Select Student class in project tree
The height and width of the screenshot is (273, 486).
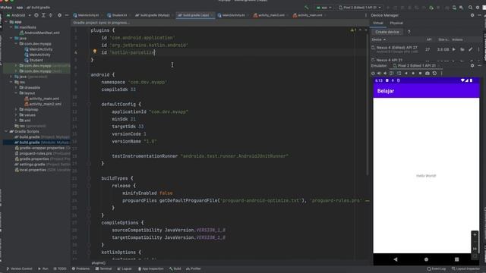point(33,60)
